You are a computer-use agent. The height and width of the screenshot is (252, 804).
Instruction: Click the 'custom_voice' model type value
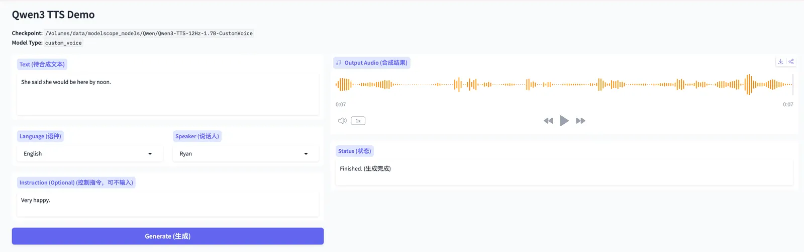coord(63,43)
